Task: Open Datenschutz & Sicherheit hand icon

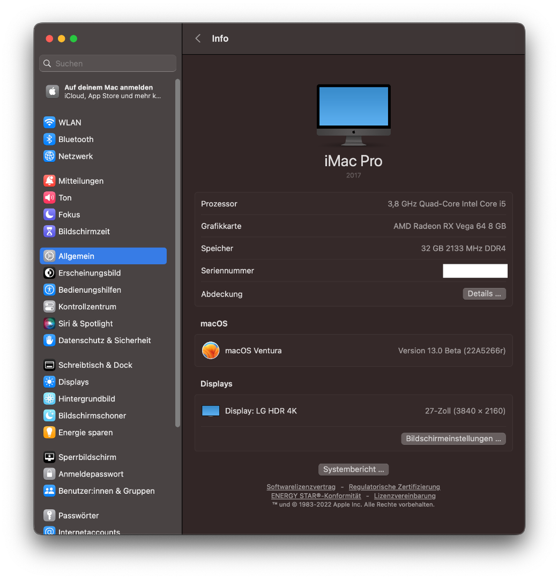Action: click(x=49, y=340)
